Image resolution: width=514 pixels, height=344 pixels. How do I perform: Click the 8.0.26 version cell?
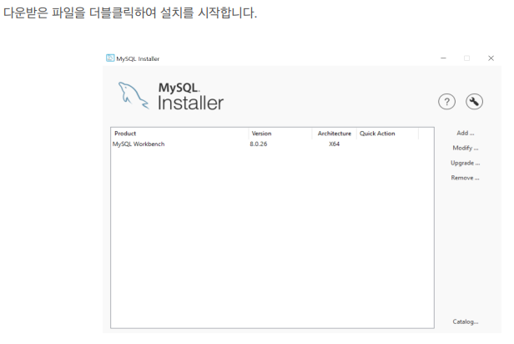pos(259,144)
